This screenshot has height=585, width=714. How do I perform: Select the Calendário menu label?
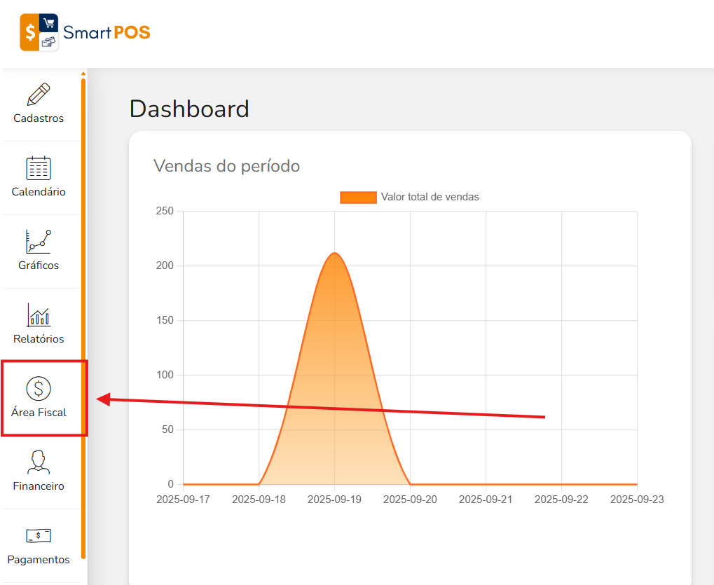39,192
